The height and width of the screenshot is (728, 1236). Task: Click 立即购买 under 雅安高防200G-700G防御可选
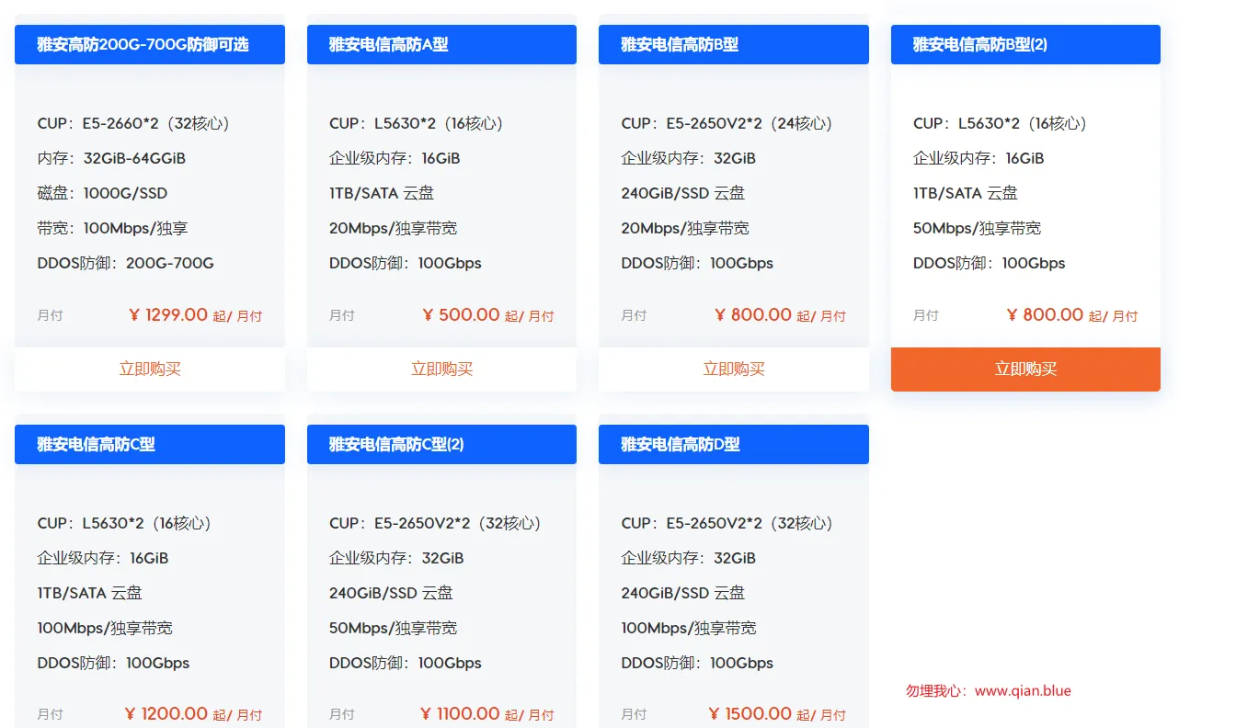(x=150, y=370)
